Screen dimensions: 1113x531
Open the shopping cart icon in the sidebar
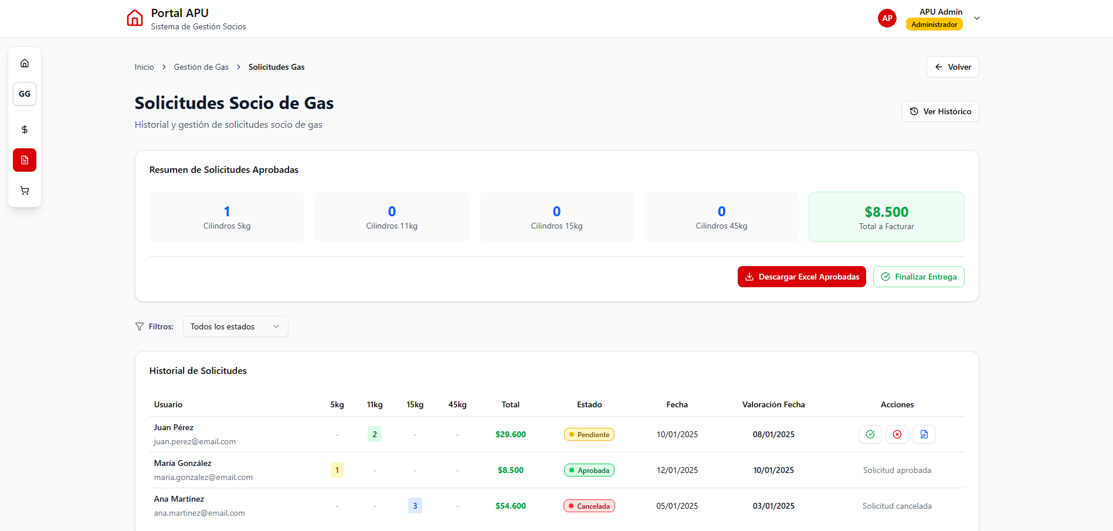pyautogui.click(x=25, y=190)
